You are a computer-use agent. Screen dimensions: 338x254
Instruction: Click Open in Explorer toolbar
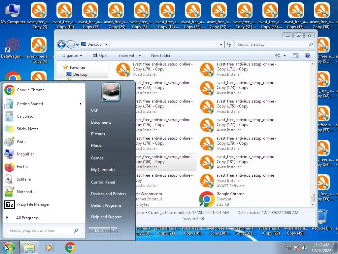coord(101,56)
